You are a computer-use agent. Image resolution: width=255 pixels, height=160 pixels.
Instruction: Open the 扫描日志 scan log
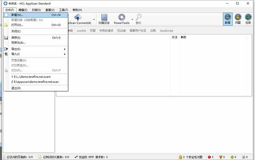click(104, 19)
